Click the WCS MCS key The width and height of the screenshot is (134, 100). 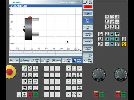point(80,88)
